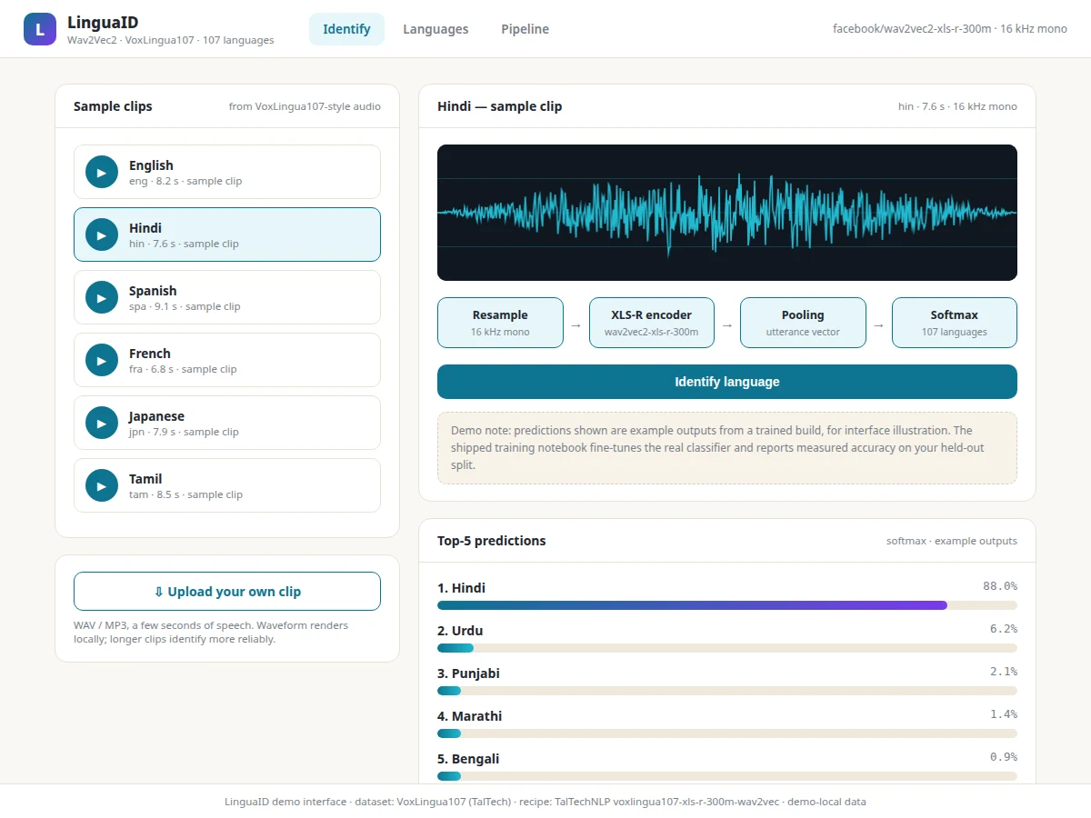Play the French sample clip
The width and height of the screenshot is (1091, 818).
[x=102, y=360]
